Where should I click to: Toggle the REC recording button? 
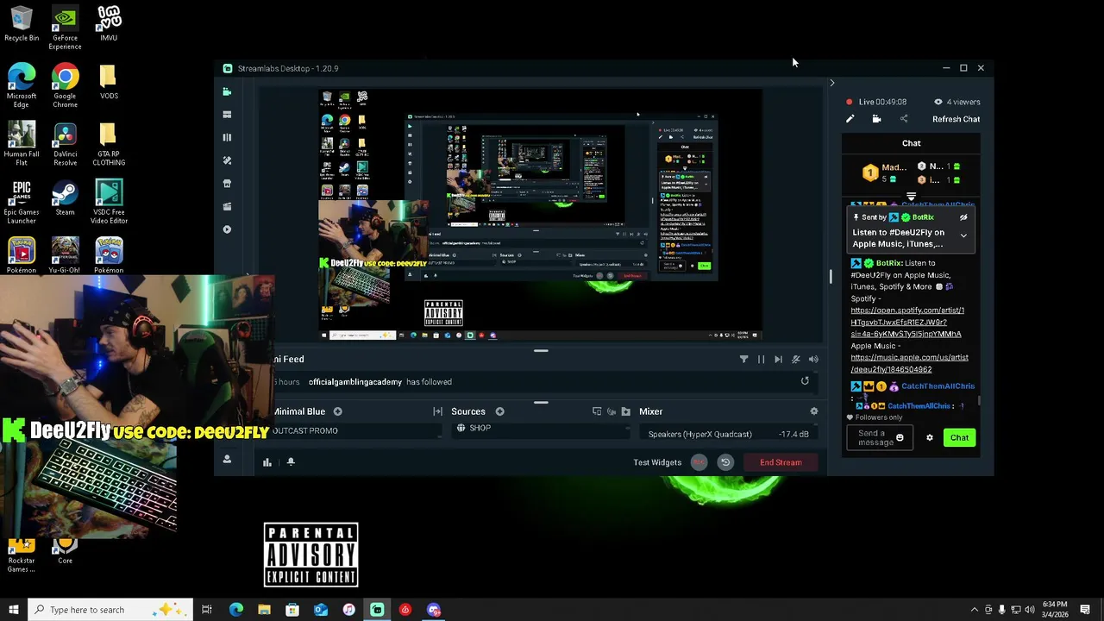pyautogui.click(x=699, y=462)
